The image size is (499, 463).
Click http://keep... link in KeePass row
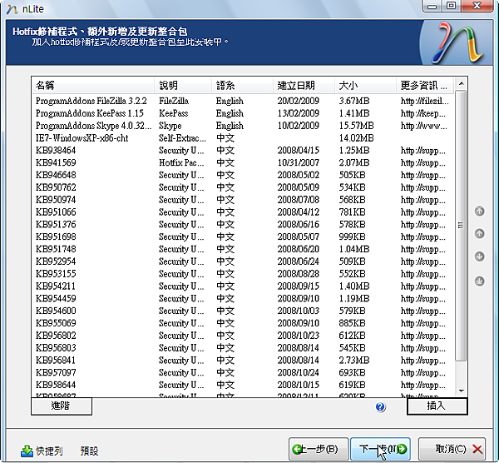coord(423,113)
